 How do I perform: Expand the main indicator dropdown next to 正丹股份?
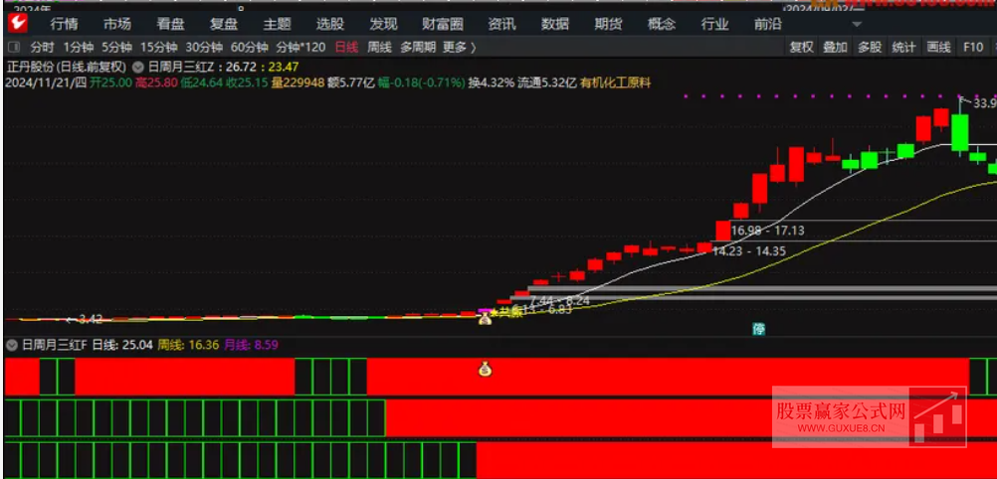tap(137, 66)
